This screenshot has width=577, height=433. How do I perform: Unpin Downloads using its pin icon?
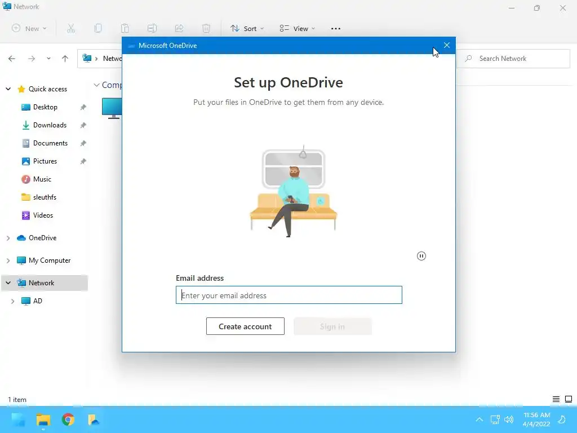(83, 125)
